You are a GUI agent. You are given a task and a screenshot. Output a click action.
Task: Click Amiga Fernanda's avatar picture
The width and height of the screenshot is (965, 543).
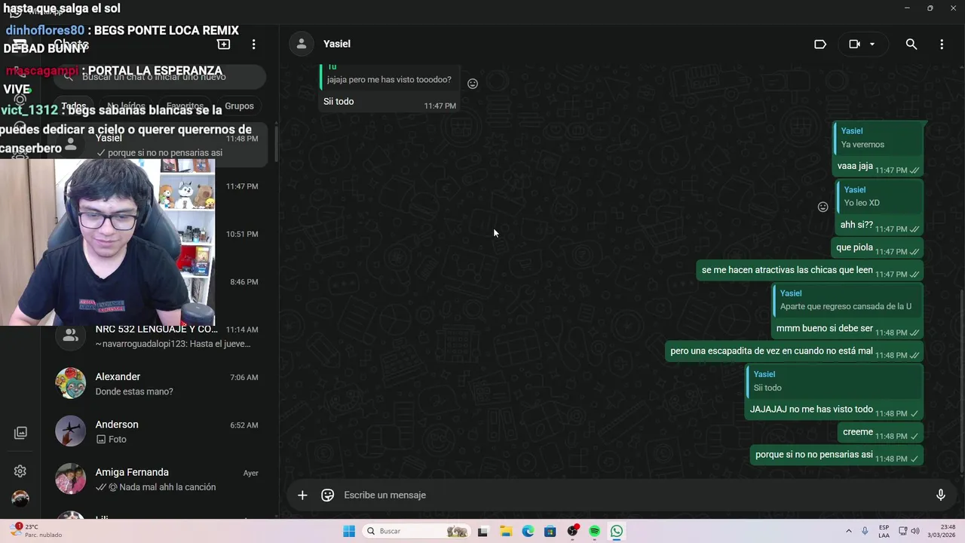[71, 479]
